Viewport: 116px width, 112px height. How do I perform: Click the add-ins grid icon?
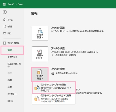[5, 43]
